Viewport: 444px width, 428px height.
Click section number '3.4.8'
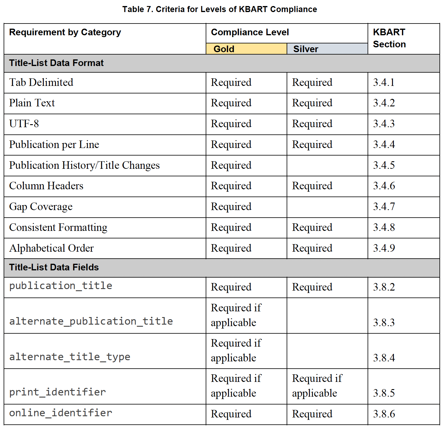point(384,227)
